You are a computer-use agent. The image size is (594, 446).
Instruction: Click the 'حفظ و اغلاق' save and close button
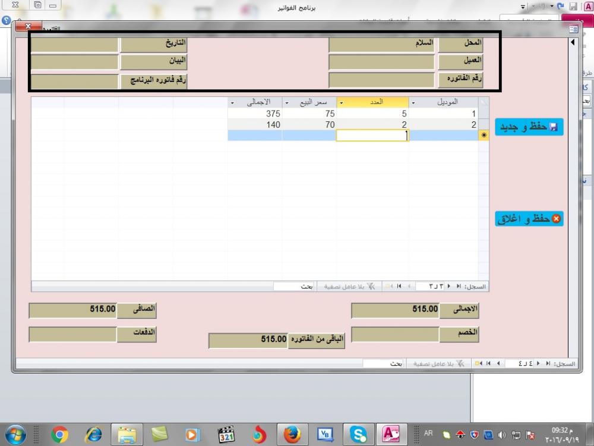click(x=529, y=219)
